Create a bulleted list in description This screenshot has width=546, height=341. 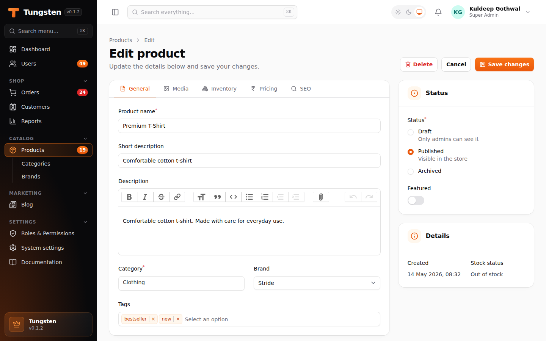pyautogui.click(x=249, y=197)
